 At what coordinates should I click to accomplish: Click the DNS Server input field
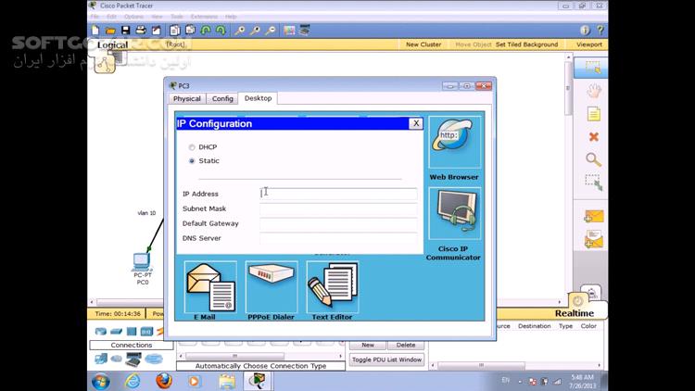[x=338, y=238]
